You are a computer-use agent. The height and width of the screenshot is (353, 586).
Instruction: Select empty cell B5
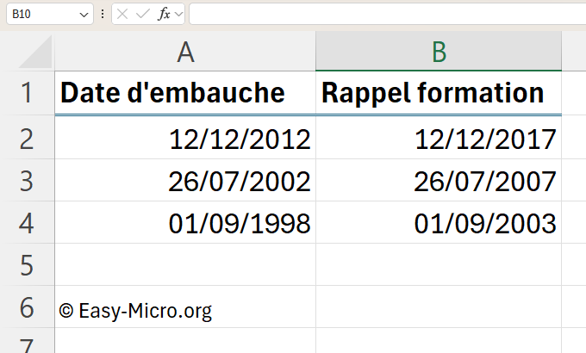[439, 265]
